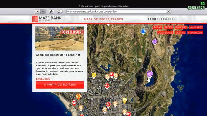This screenshot has width=207, height=116.
Task: Click the crossed-out $2,950,000 price
Action: [43, 79]
